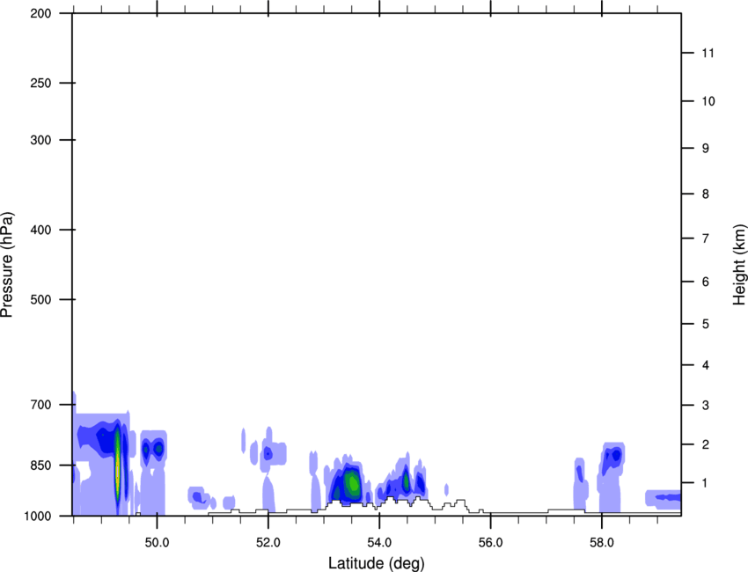Click the 7 km height label
The height and width of the screenshot is (572, 748).
pos(706,238)
